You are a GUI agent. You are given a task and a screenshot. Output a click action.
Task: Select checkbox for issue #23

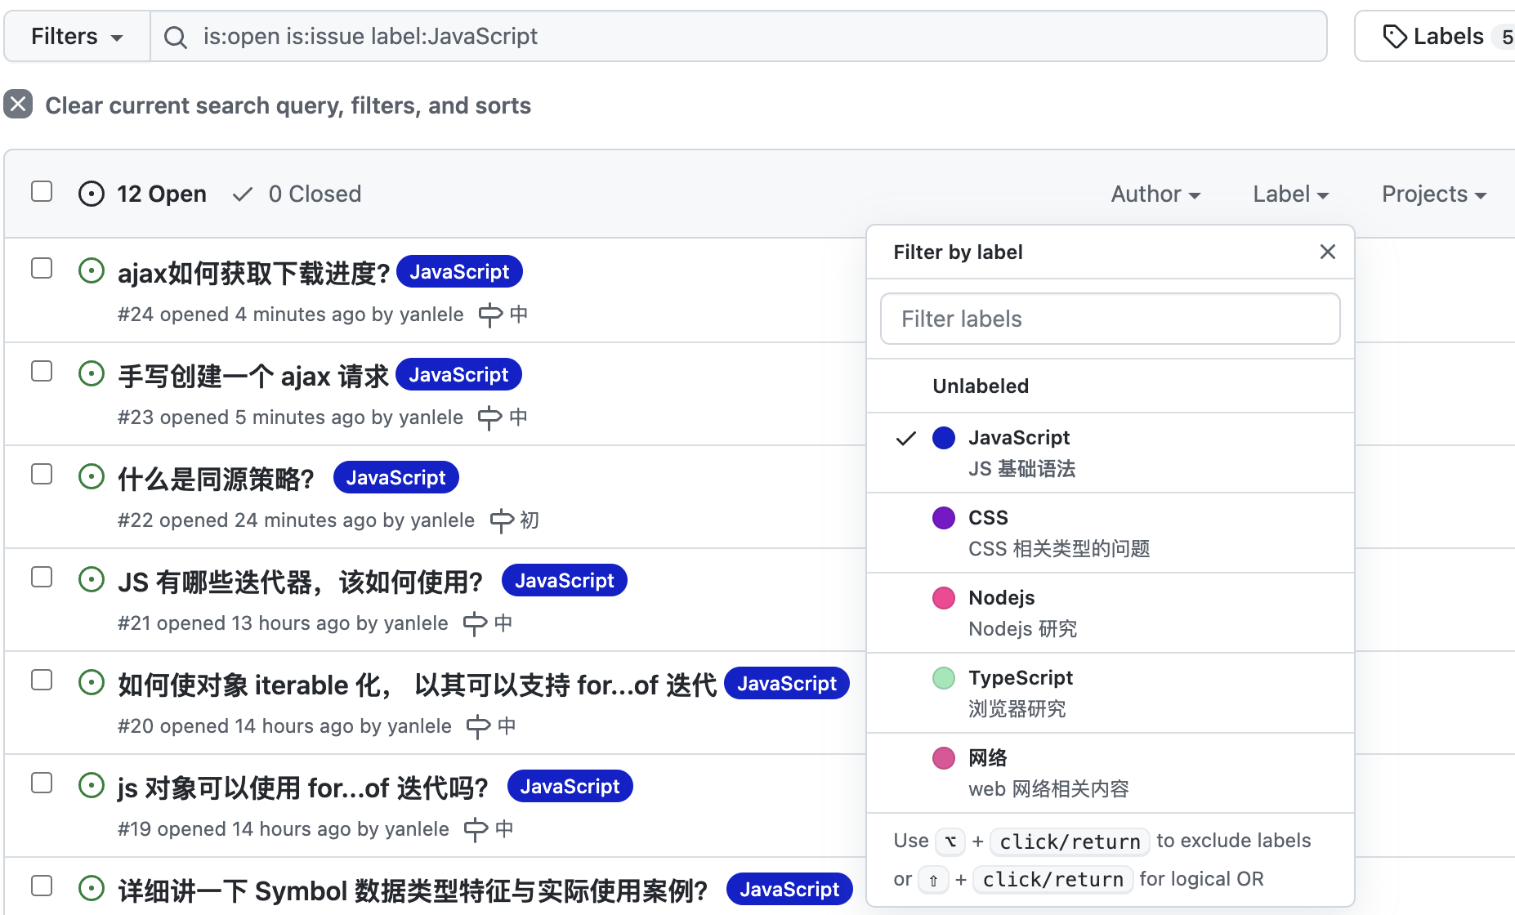(x=42, y=371)
